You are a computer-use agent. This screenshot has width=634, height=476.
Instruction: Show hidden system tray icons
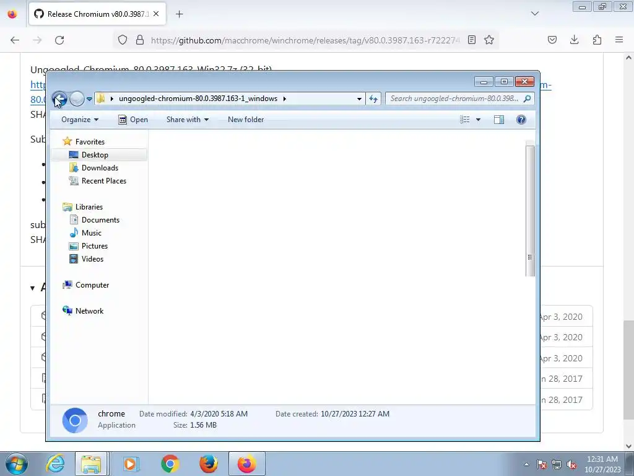click(526, 464)
